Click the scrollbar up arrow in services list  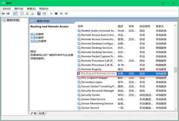175,26
